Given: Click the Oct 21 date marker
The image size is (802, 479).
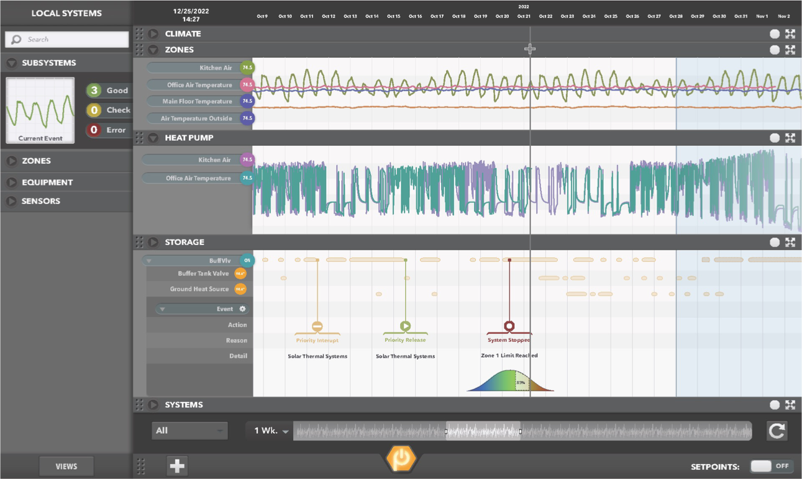Looking at the screenshot, I should (524, 16).
